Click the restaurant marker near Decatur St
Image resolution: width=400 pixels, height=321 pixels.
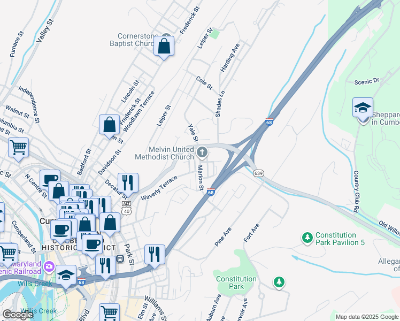click(x=128, y=184)
